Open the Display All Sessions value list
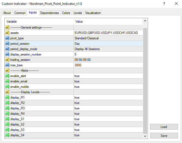 (x=108, y=49)
